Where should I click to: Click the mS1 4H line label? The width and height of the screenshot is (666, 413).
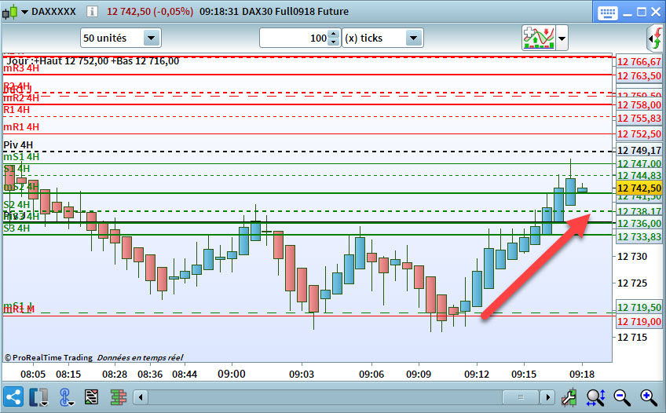tap(21, 157)
